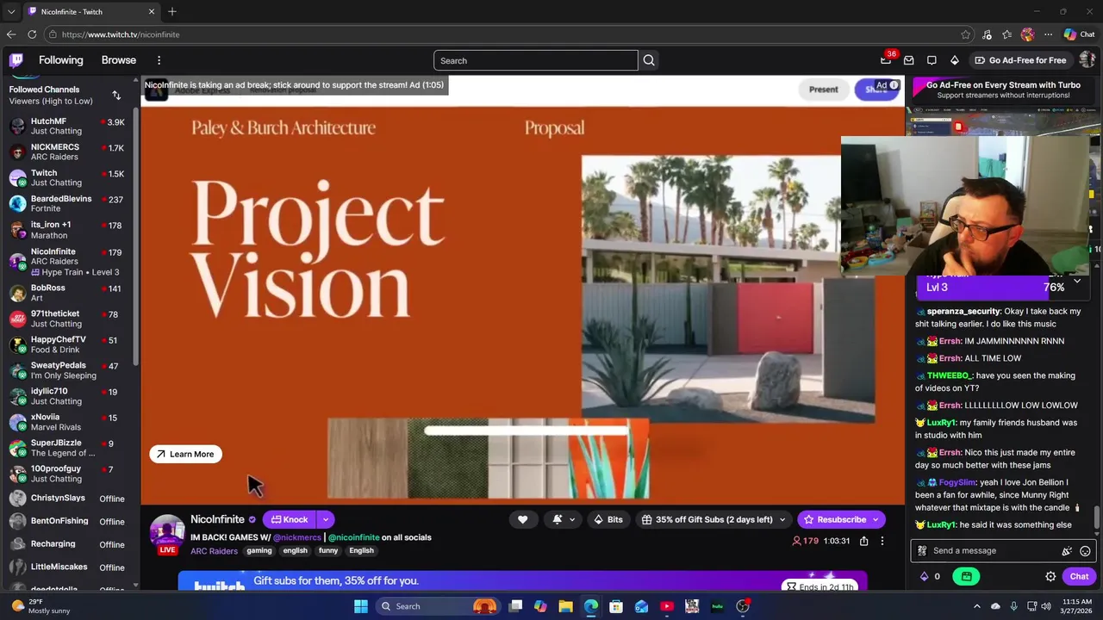1103x620 pixels.
Task: Open the emote picker smiley icon
Action: [x=1085, y=551]
